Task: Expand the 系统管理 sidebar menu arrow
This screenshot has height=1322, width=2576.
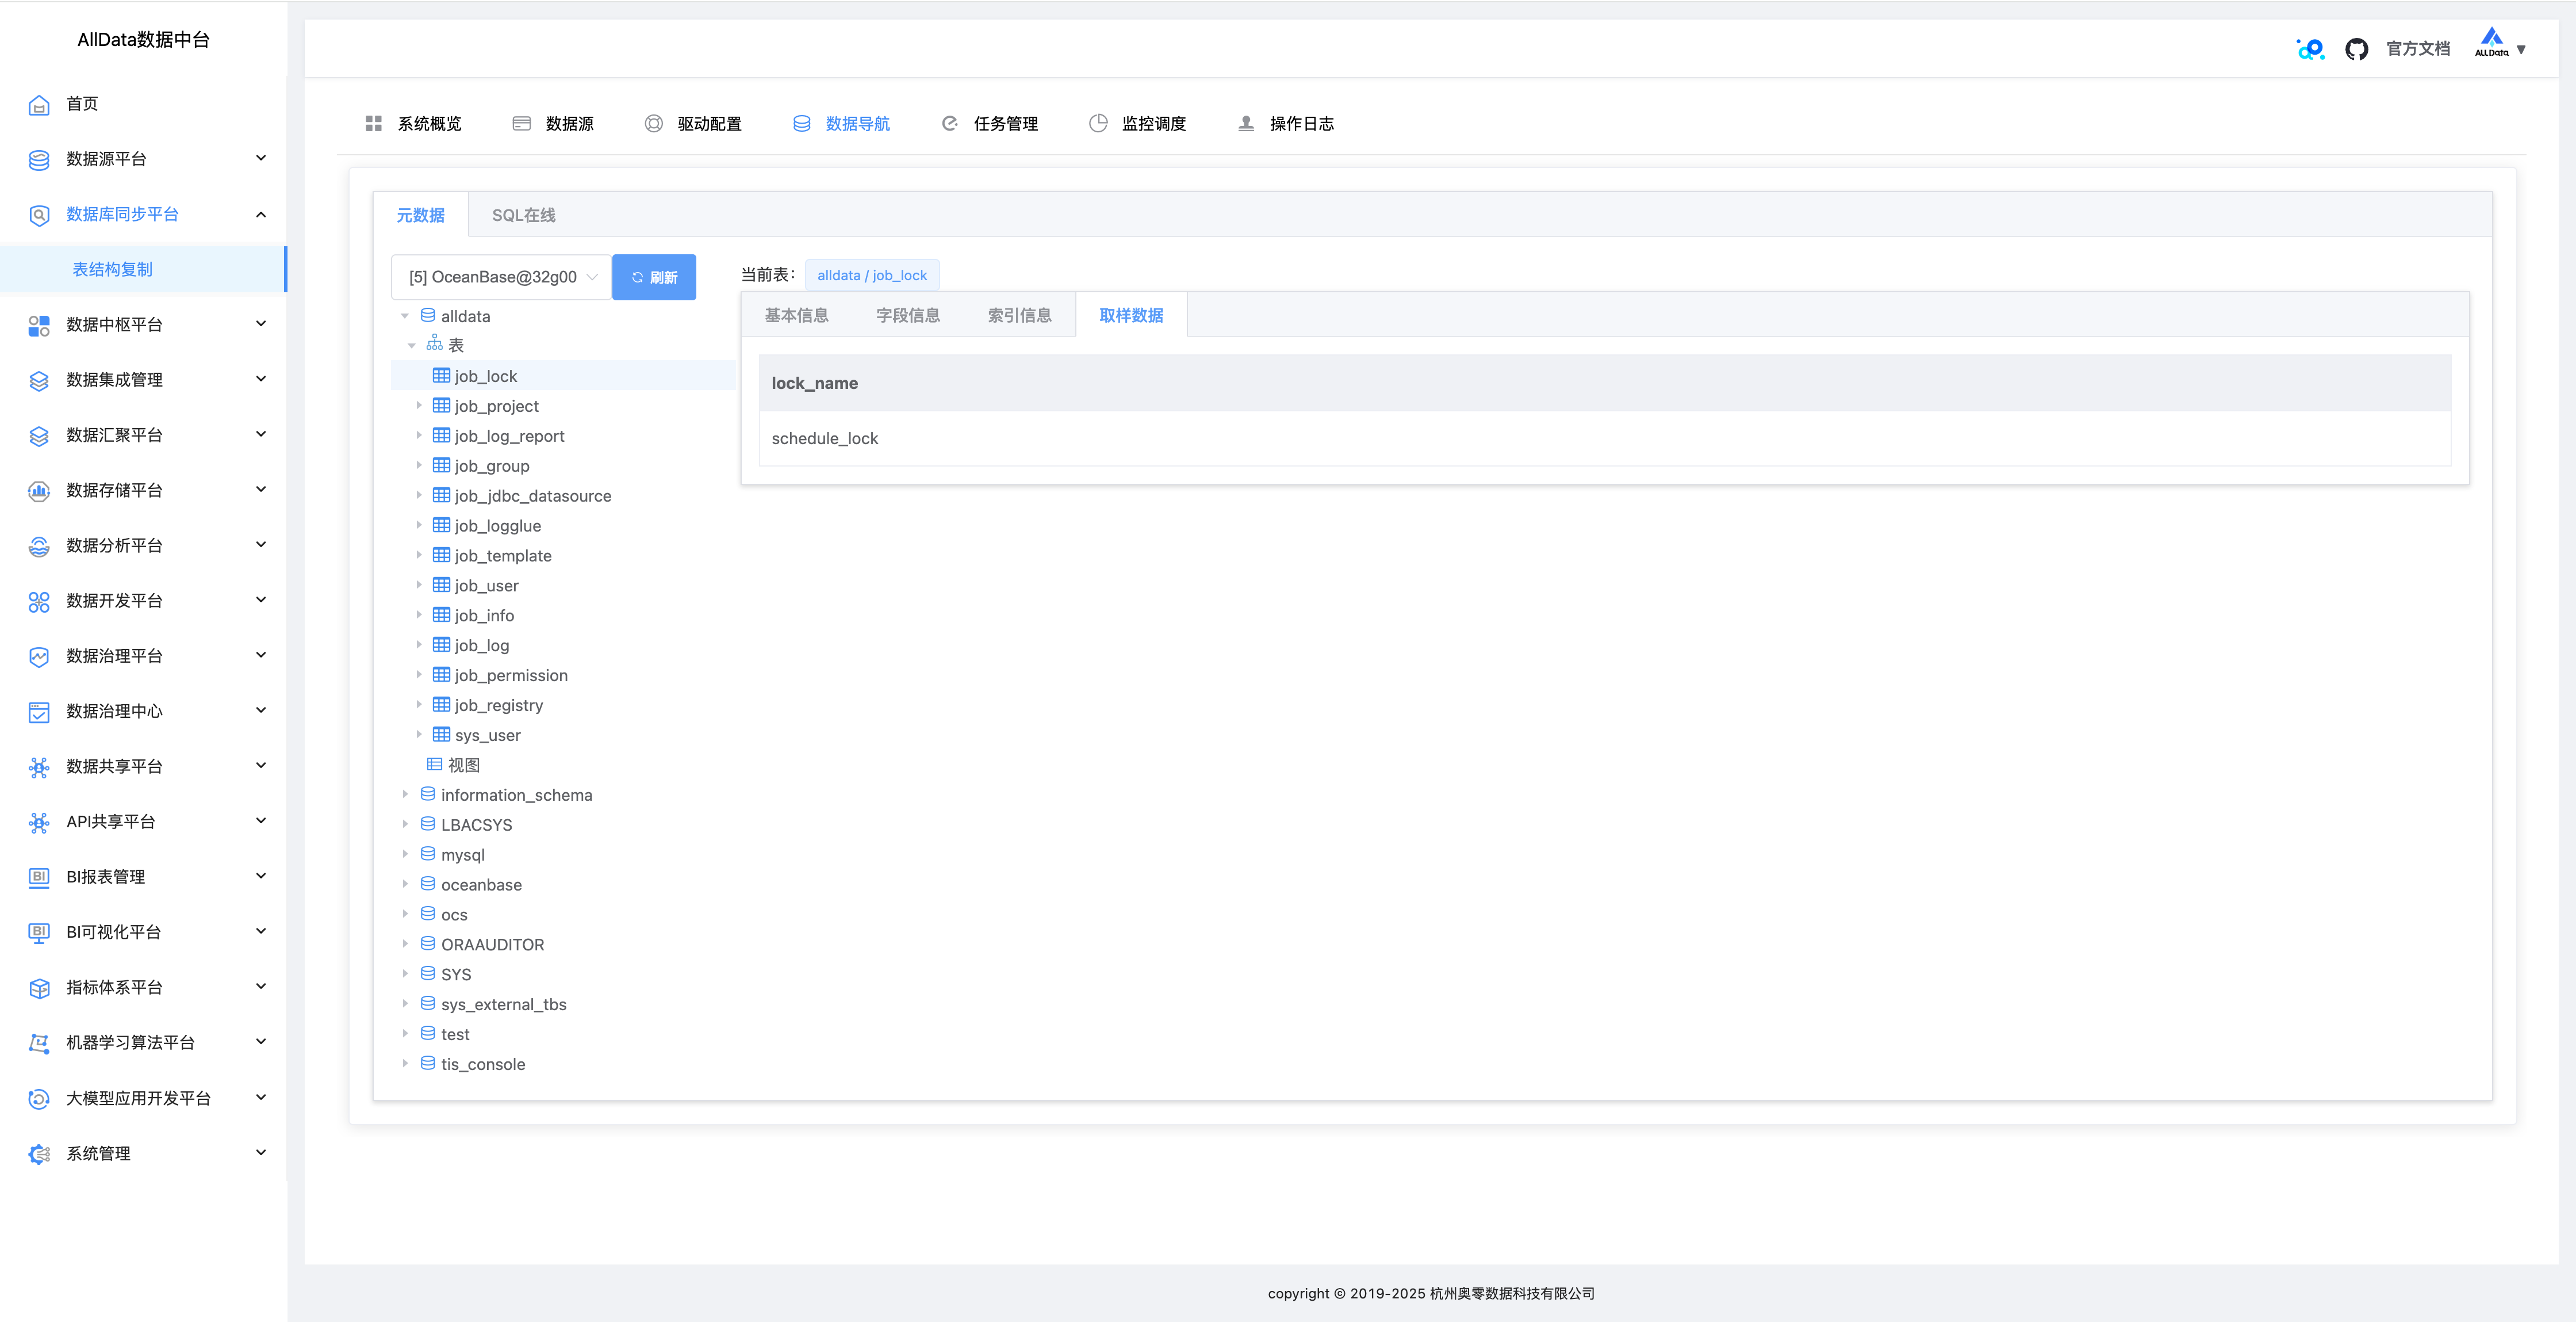Action: [261, 1153]
